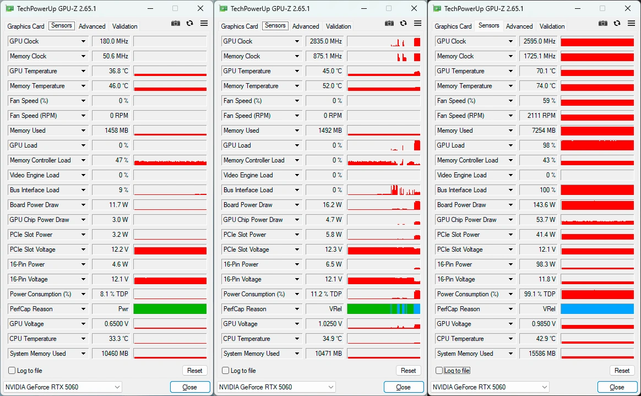The width and height of the screenshot is (641, 396).
Task: Click the VRel PerfCap value in the middle window
Action: (324, 310)
